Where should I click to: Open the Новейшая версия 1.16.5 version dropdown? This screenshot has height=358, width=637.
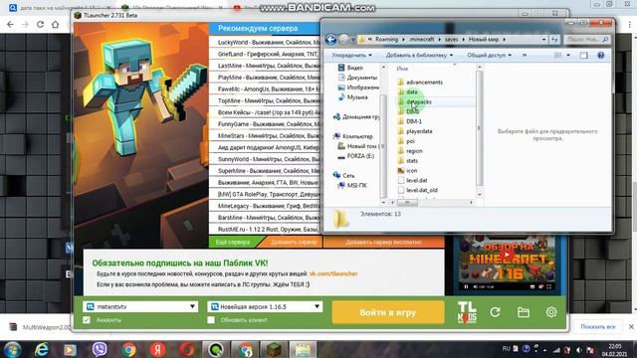click(265, 306)
